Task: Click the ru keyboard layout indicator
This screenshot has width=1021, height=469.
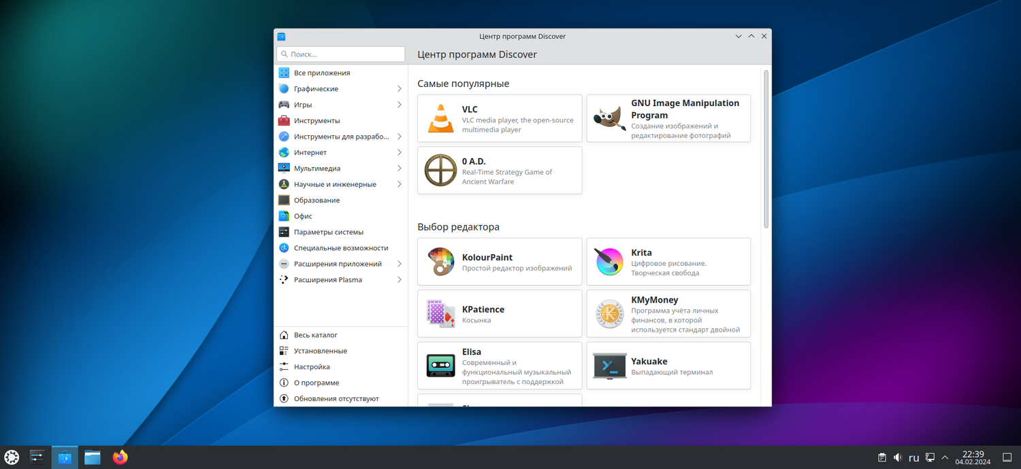Action: (x=913, y=457)
